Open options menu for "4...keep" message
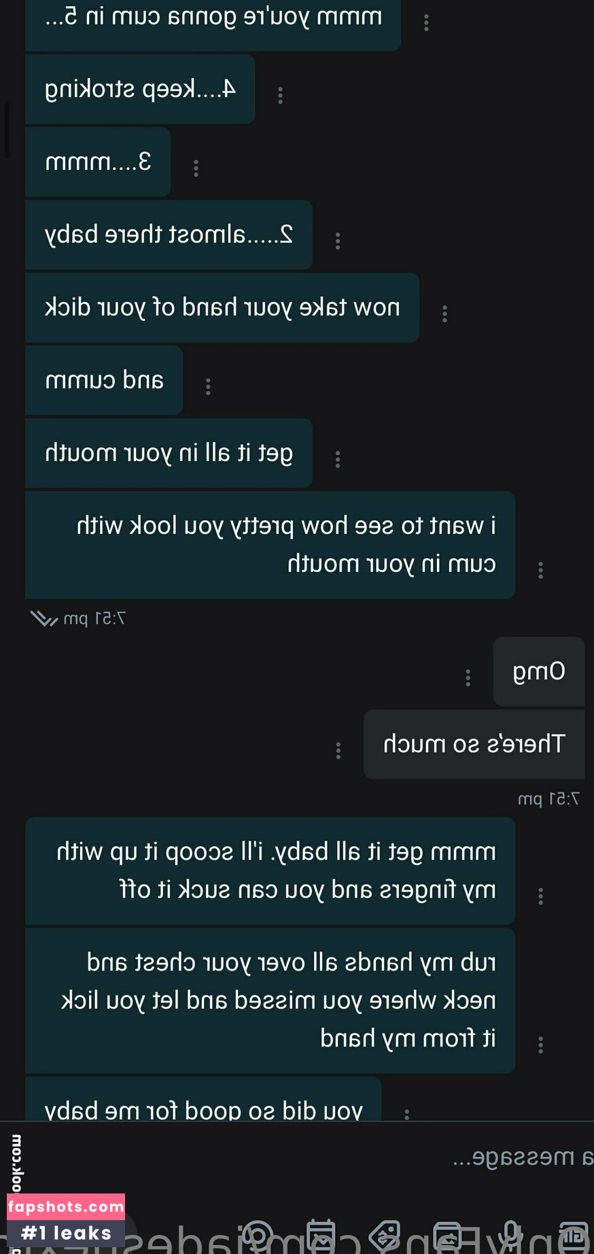 point(280,95)
